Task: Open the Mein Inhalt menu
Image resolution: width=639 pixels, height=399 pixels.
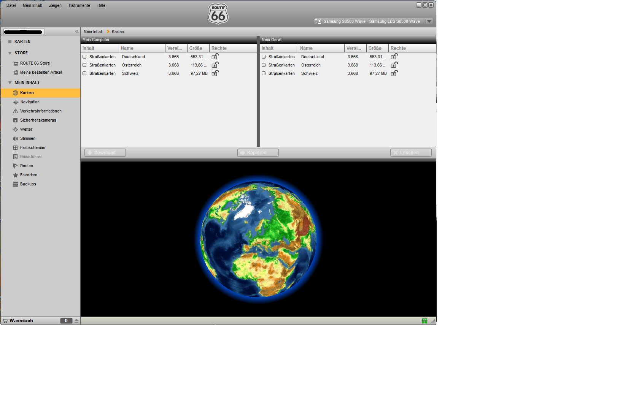Action: pos(32,6)
